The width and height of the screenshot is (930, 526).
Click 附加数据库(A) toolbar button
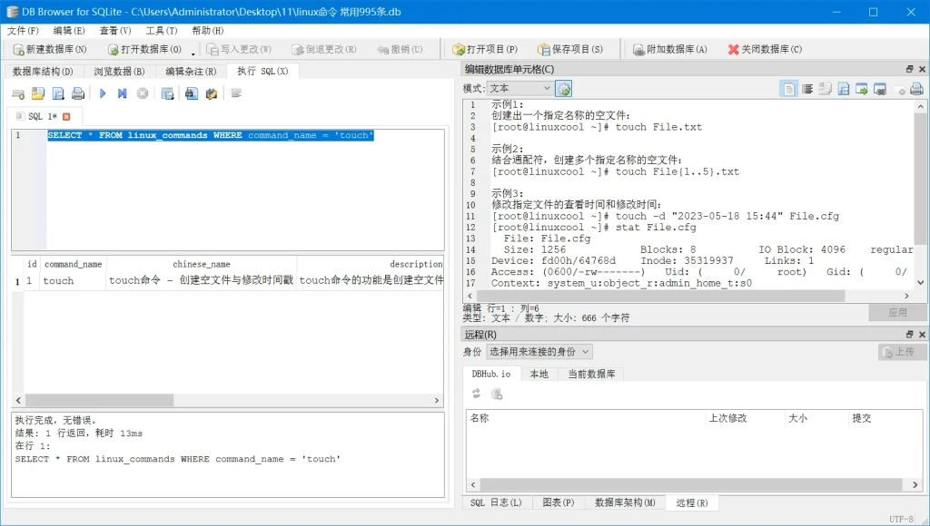[x=669, y=49]
